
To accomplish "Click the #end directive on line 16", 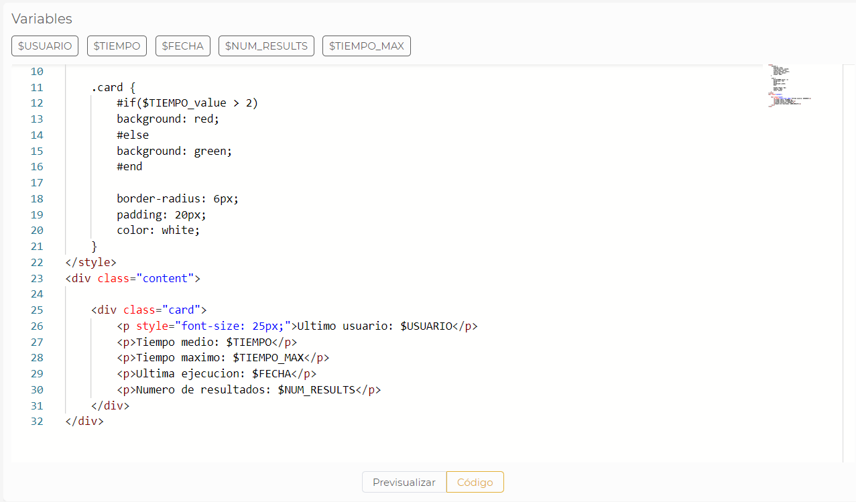I will point(129,166).
